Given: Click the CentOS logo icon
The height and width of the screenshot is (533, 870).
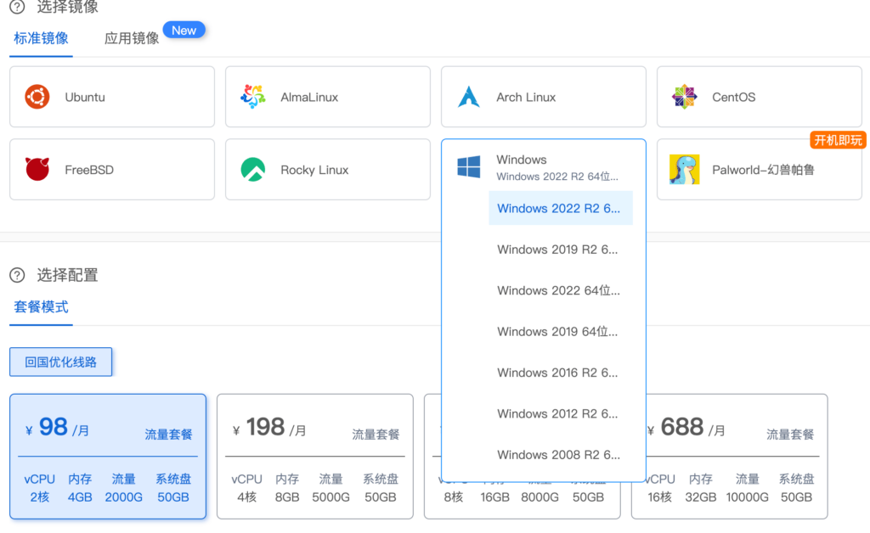Looking at the screenshot, I should click(685, 97).
